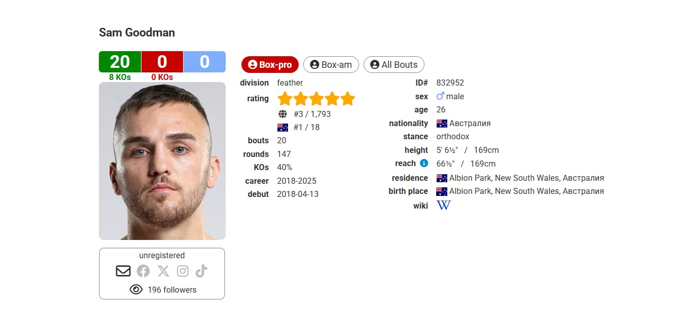
Task: Open the X (Twitter) profile icon
Action: coord(163,271)
